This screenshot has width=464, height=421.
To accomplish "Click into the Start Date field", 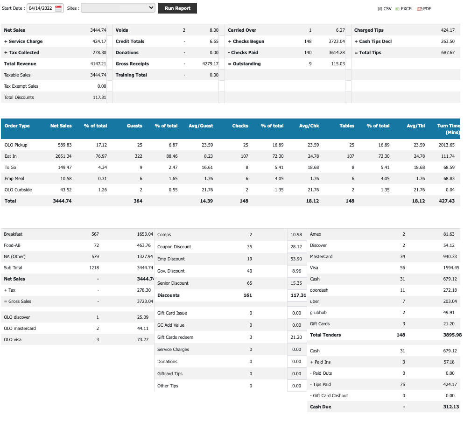I will coord(41,8).
